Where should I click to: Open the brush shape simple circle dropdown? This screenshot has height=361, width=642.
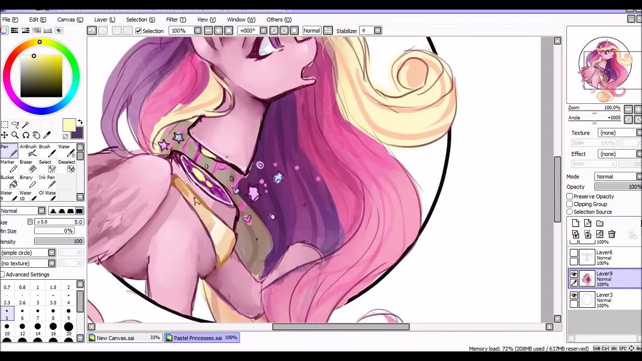(x=28, y=253)
